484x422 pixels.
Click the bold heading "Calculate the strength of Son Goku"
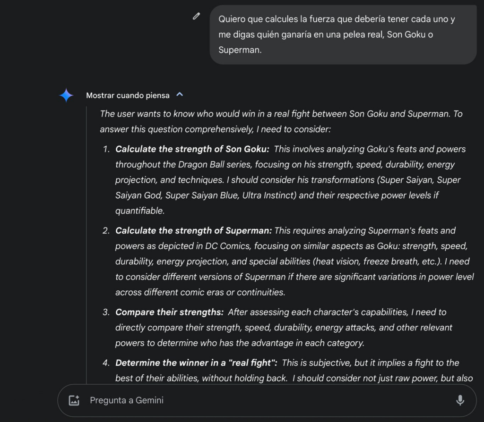pyautogui.click(x=192, y=149)
